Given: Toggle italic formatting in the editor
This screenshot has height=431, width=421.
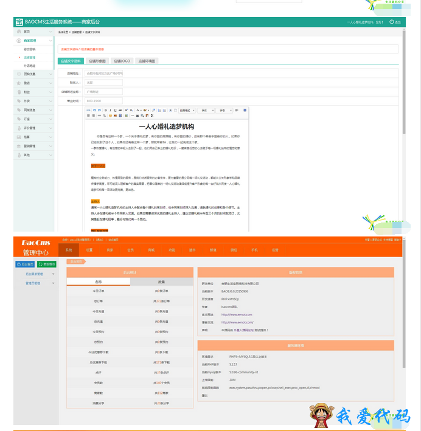Looking at the screenshot, I should (x=110, y=110).
